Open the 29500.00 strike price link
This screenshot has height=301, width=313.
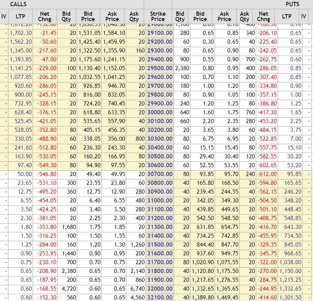click(x=160, y=68)
